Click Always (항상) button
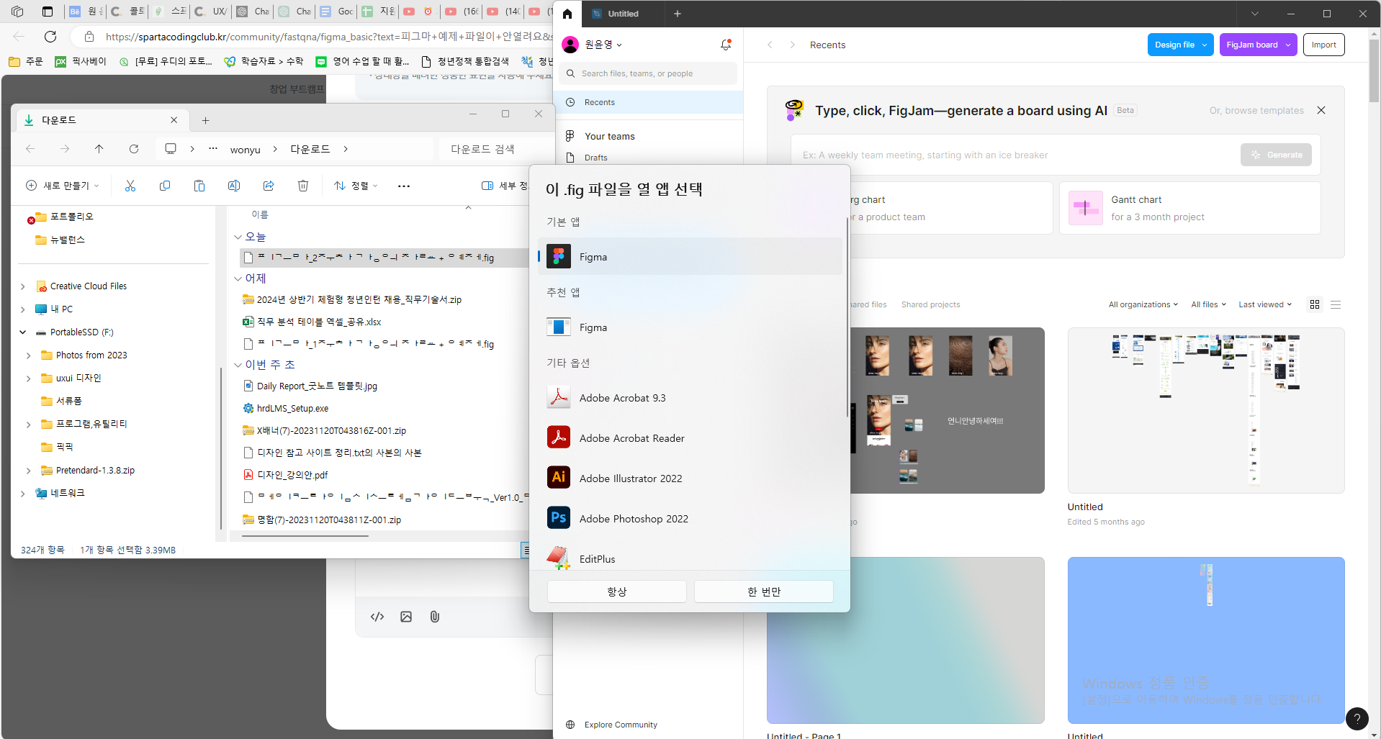This screenshot has height=739, width=1381. click(x=617, y=591)
